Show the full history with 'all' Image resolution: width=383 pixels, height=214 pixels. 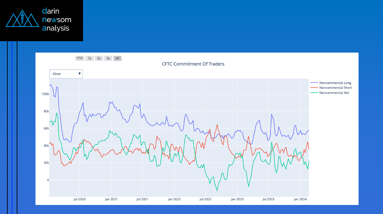click(x=118, y=58)
